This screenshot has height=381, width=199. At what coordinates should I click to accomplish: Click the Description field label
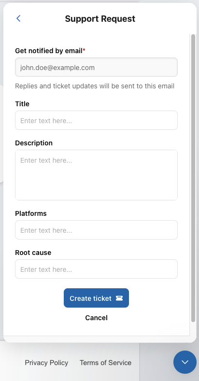tap(34, 143)
